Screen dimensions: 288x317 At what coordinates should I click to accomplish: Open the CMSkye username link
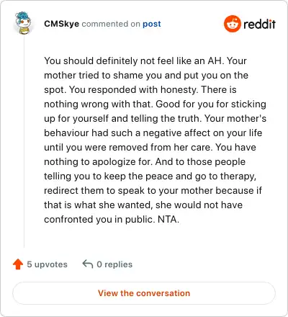(61, 24)
